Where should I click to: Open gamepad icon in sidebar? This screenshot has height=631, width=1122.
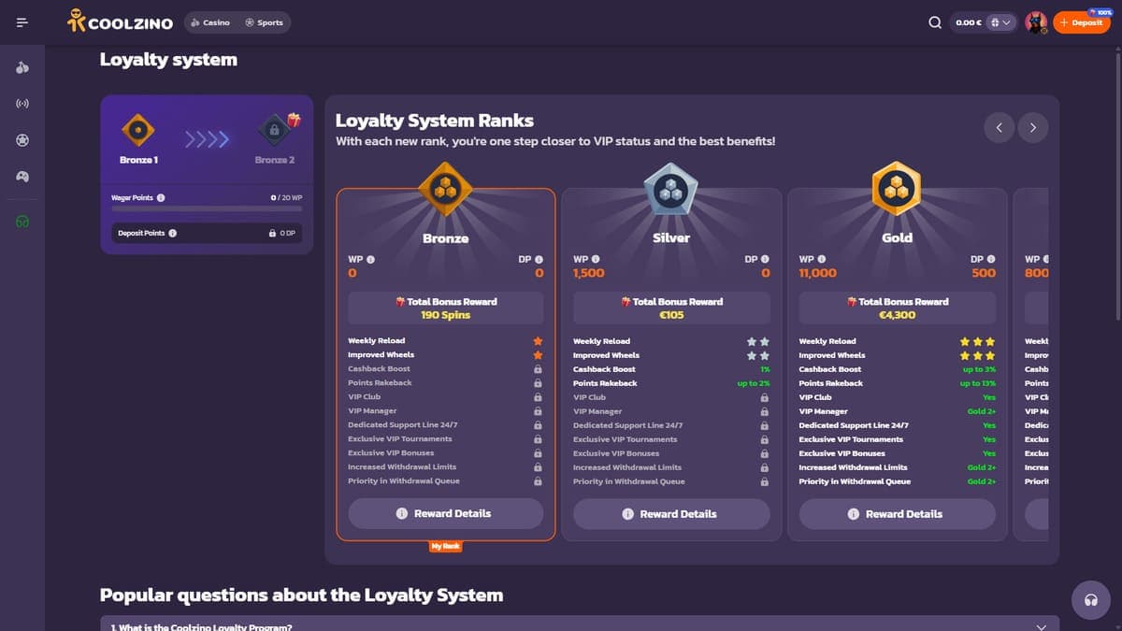coord(22,176)
